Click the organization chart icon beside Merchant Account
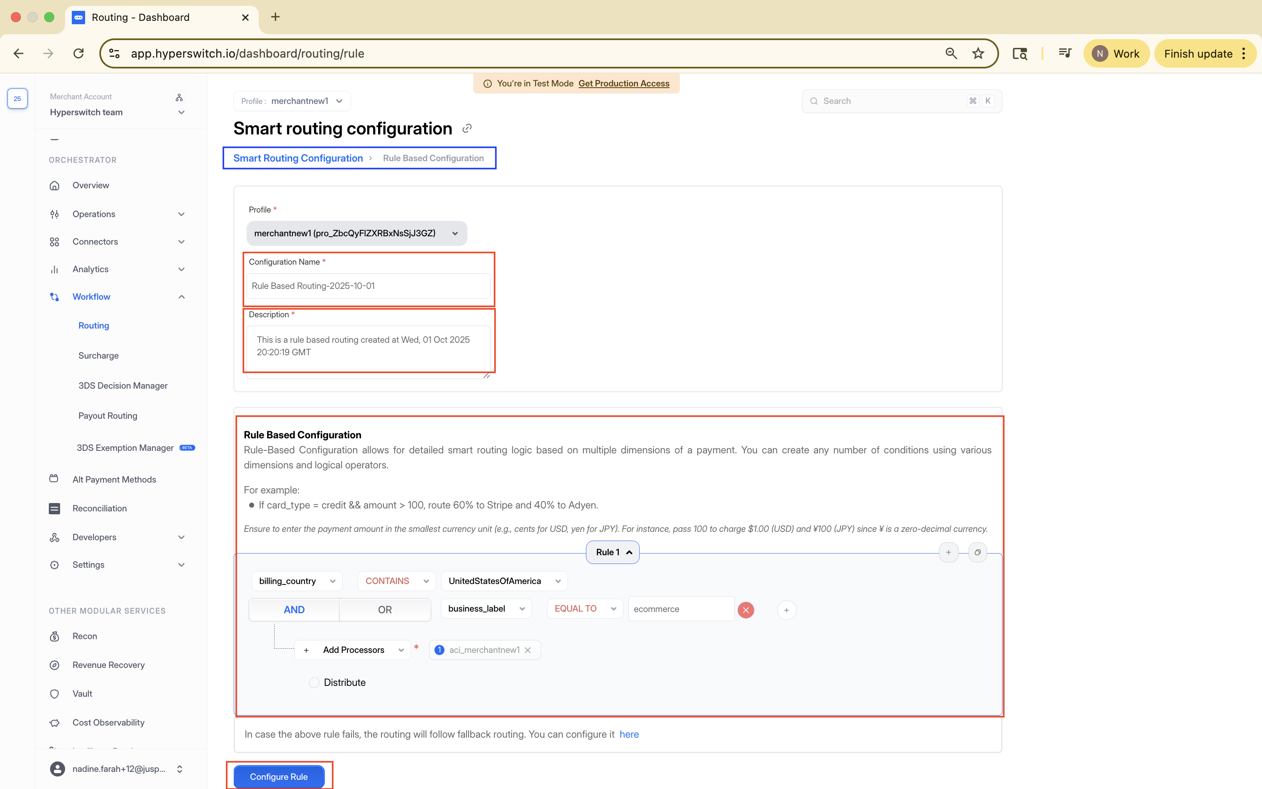The height and width of the screenshot is (789, 1262). point(179,98)
